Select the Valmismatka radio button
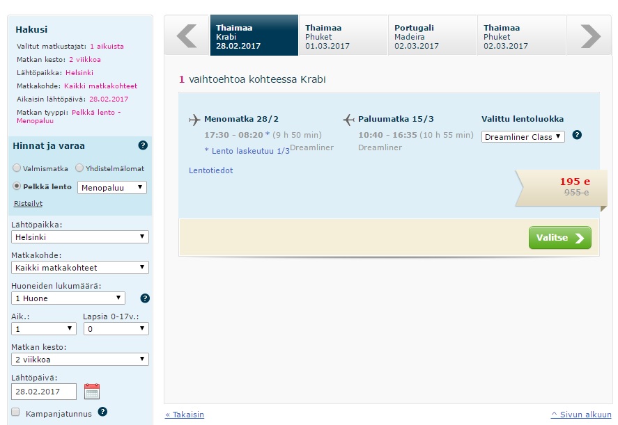 [x=17, y=168]
